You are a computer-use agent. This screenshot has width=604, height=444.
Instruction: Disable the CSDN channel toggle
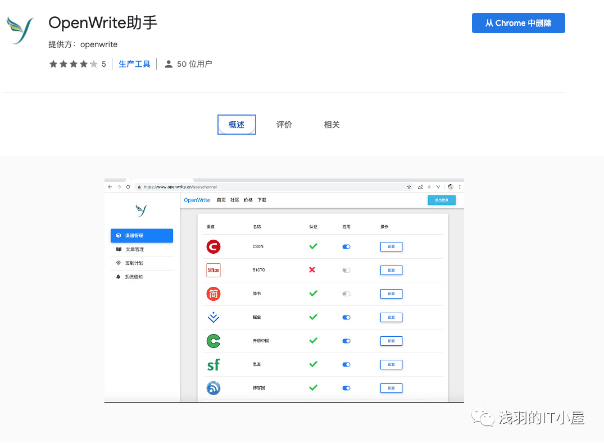coord(346,246)
